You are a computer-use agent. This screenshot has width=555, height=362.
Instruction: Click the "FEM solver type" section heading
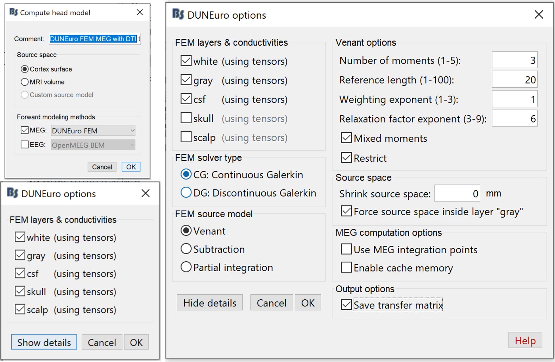click(208, 157)
